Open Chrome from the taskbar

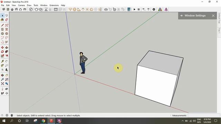coord(43,121)
